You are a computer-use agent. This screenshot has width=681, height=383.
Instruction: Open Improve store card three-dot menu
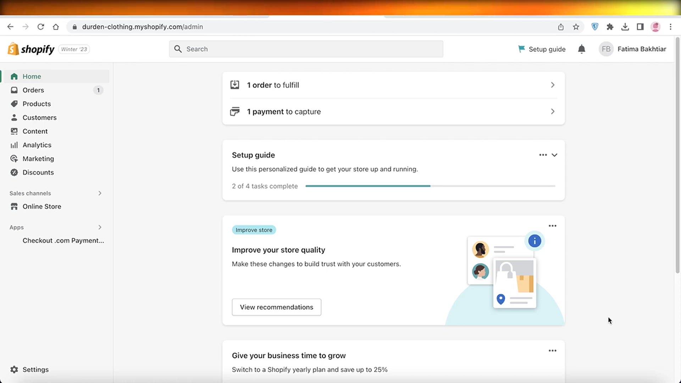(x=553, y=226)
